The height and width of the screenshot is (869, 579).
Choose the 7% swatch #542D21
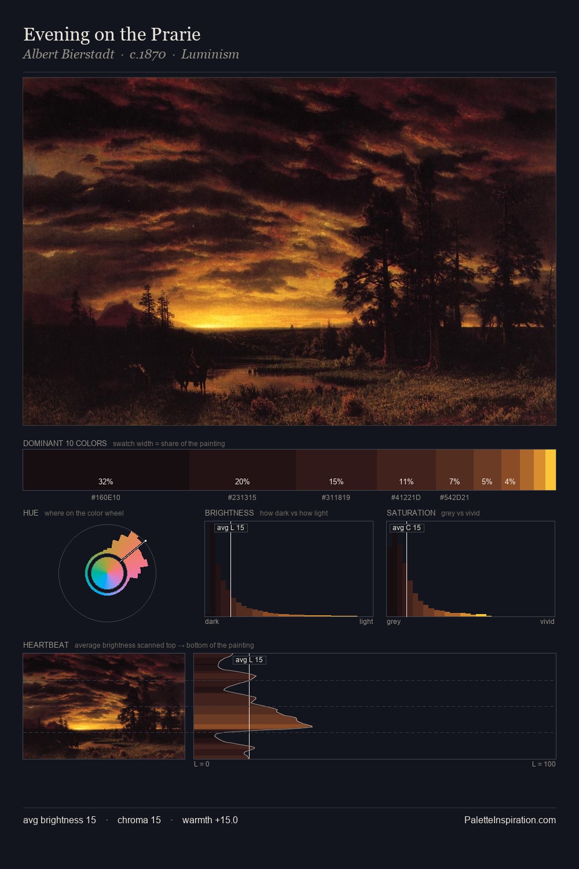tap(455, 470)
